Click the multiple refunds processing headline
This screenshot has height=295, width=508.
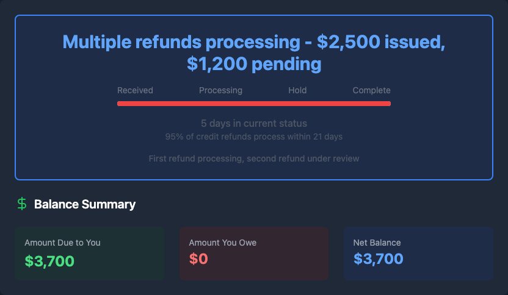253,43
